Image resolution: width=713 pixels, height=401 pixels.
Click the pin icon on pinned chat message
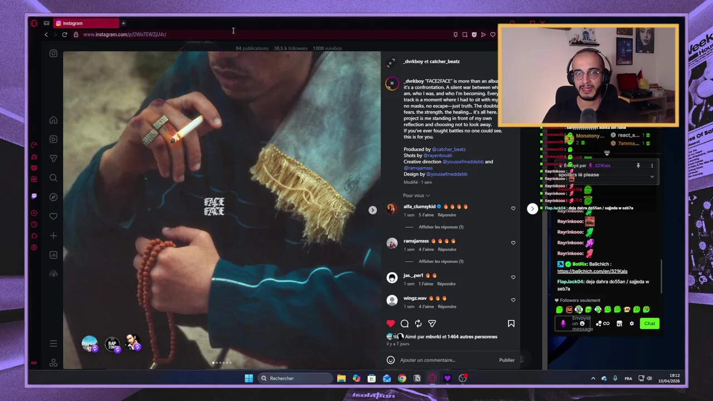click(x=638, y=166)
